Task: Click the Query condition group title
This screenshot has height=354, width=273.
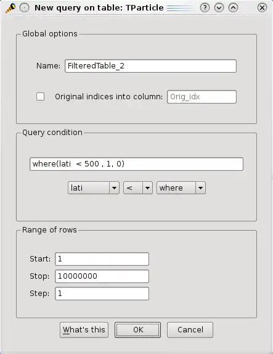Action: tap(52, 133)
